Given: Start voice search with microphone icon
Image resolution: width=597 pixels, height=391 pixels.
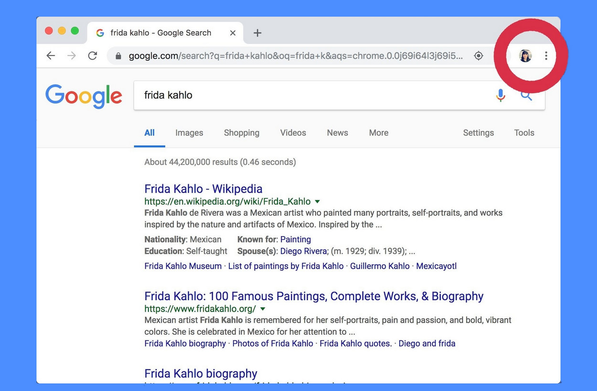Looking at the screenshot, I should (x=501, y=95).
